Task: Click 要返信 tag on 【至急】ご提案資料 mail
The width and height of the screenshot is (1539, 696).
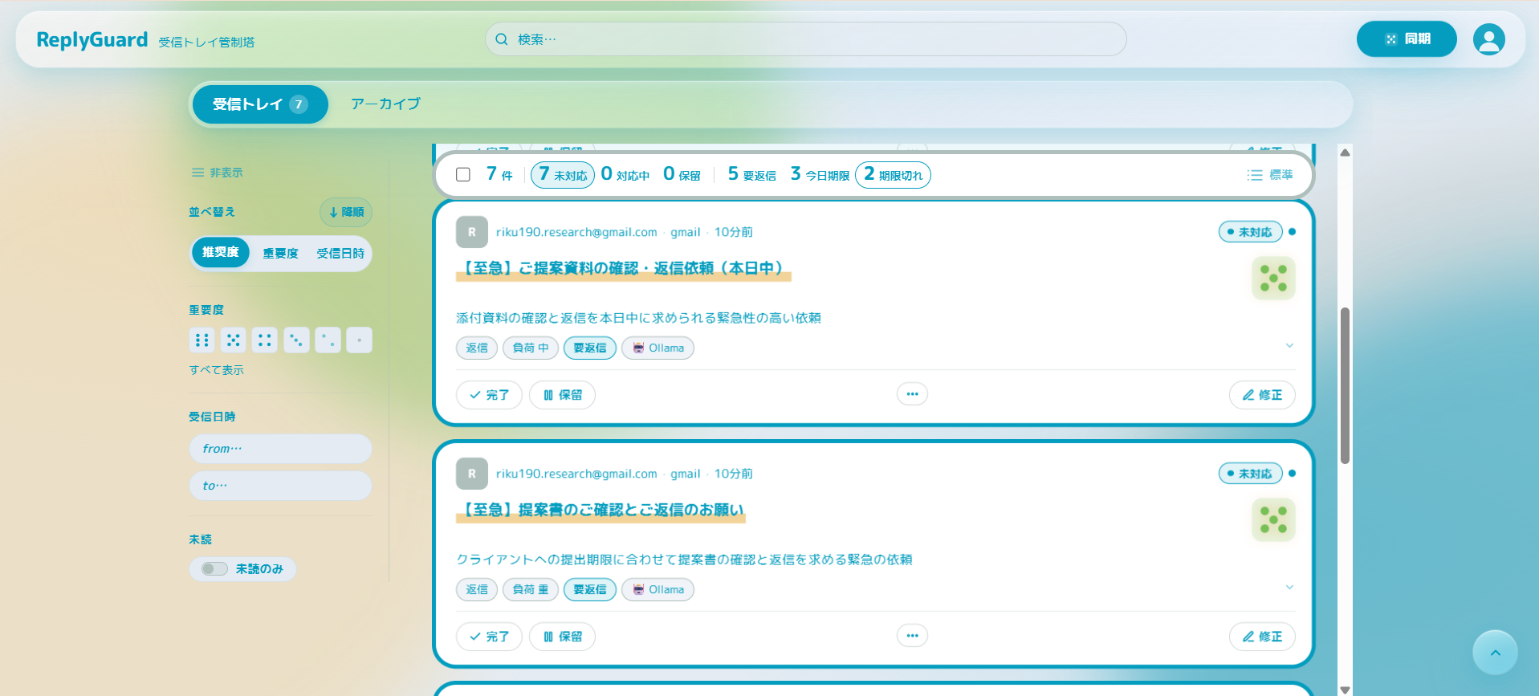Action: [590, 348]
